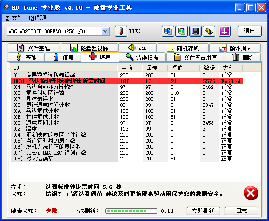The height and width of the screenshot is (221, 269).
Task: Click the 立即刷新 button
Action: point(203,211)
